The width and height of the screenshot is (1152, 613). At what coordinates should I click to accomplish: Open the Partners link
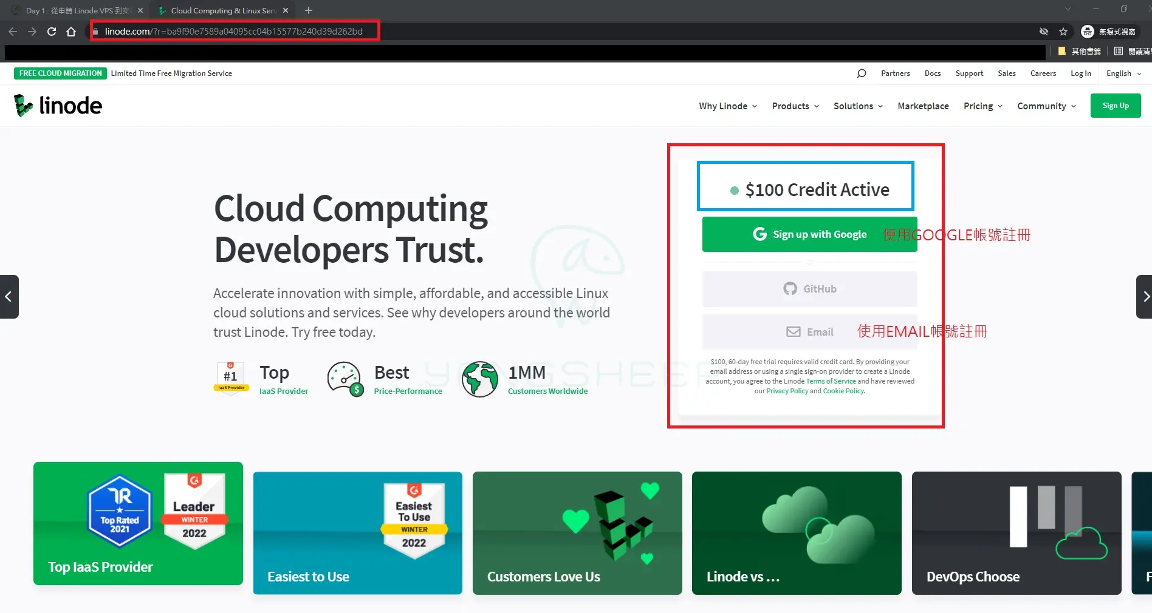tap(895, 73)
